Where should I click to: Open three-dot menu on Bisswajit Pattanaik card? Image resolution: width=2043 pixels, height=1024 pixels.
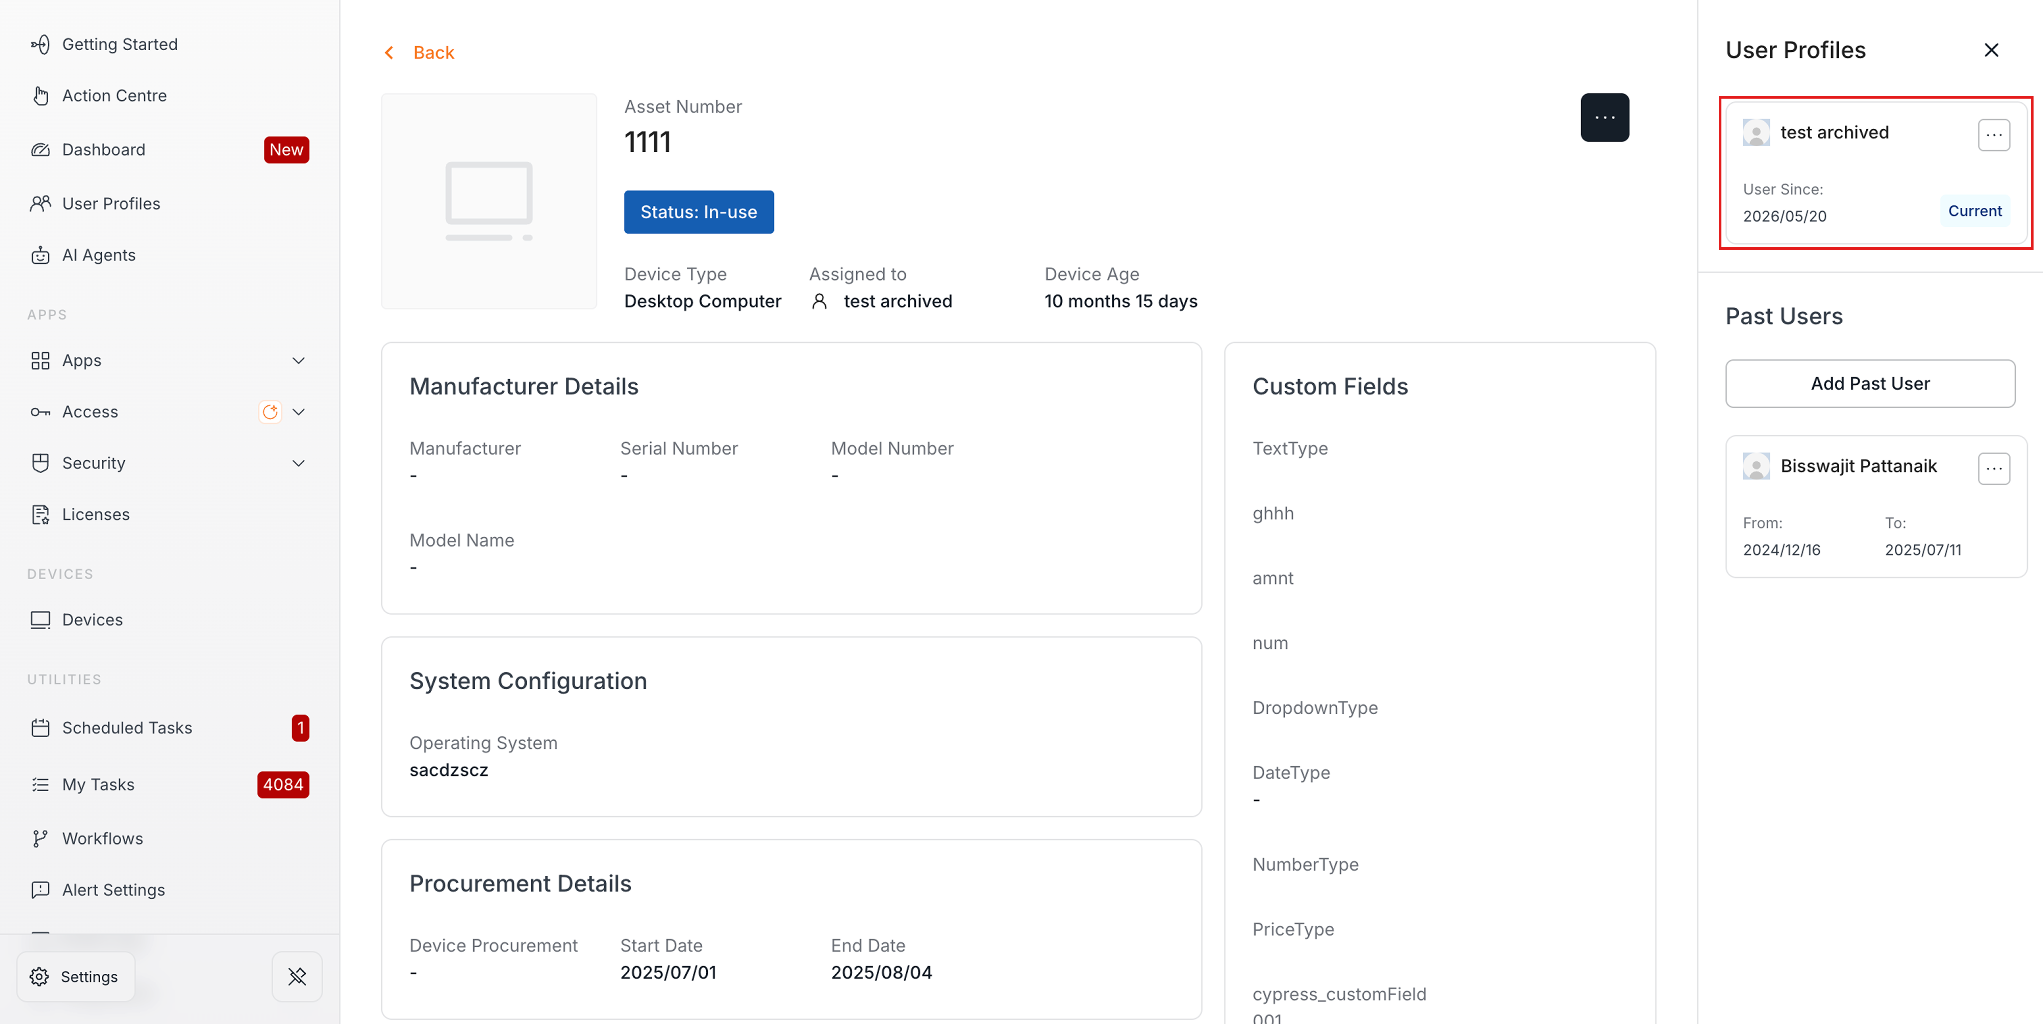click(1994, 469)
